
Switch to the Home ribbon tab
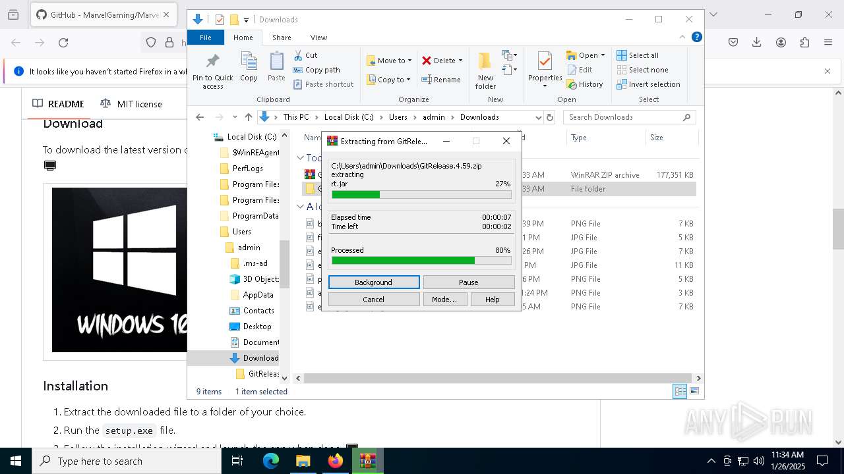pos(243,38)
